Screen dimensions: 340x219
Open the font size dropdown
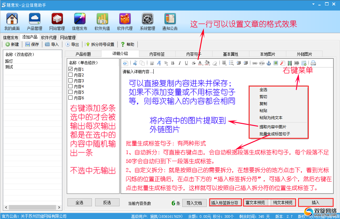coord(166,63)
